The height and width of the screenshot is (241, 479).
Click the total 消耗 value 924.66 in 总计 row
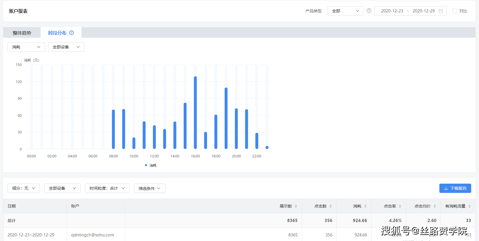[x=360, y=221]
